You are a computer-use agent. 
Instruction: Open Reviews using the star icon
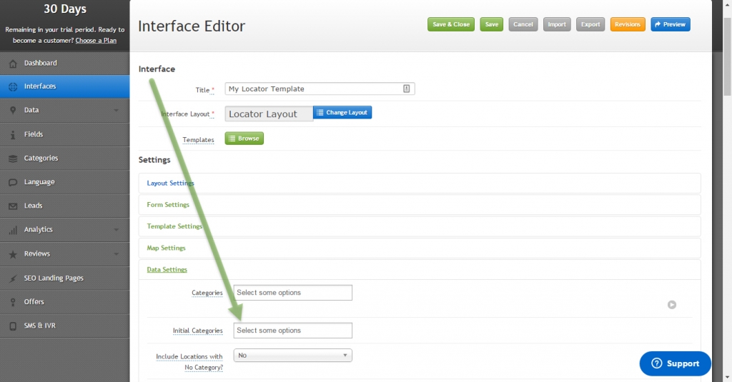(13, 254)
